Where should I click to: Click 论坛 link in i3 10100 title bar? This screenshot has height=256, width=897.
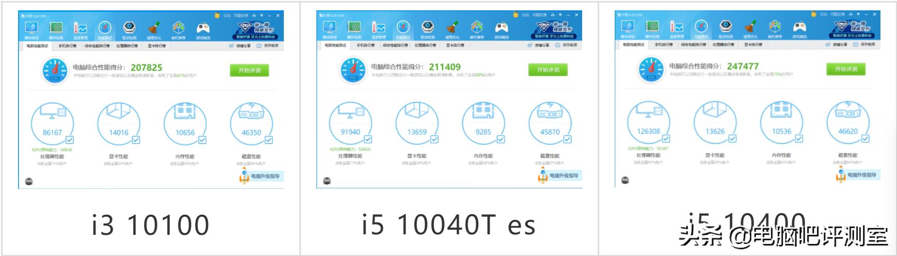coord(227,15)
